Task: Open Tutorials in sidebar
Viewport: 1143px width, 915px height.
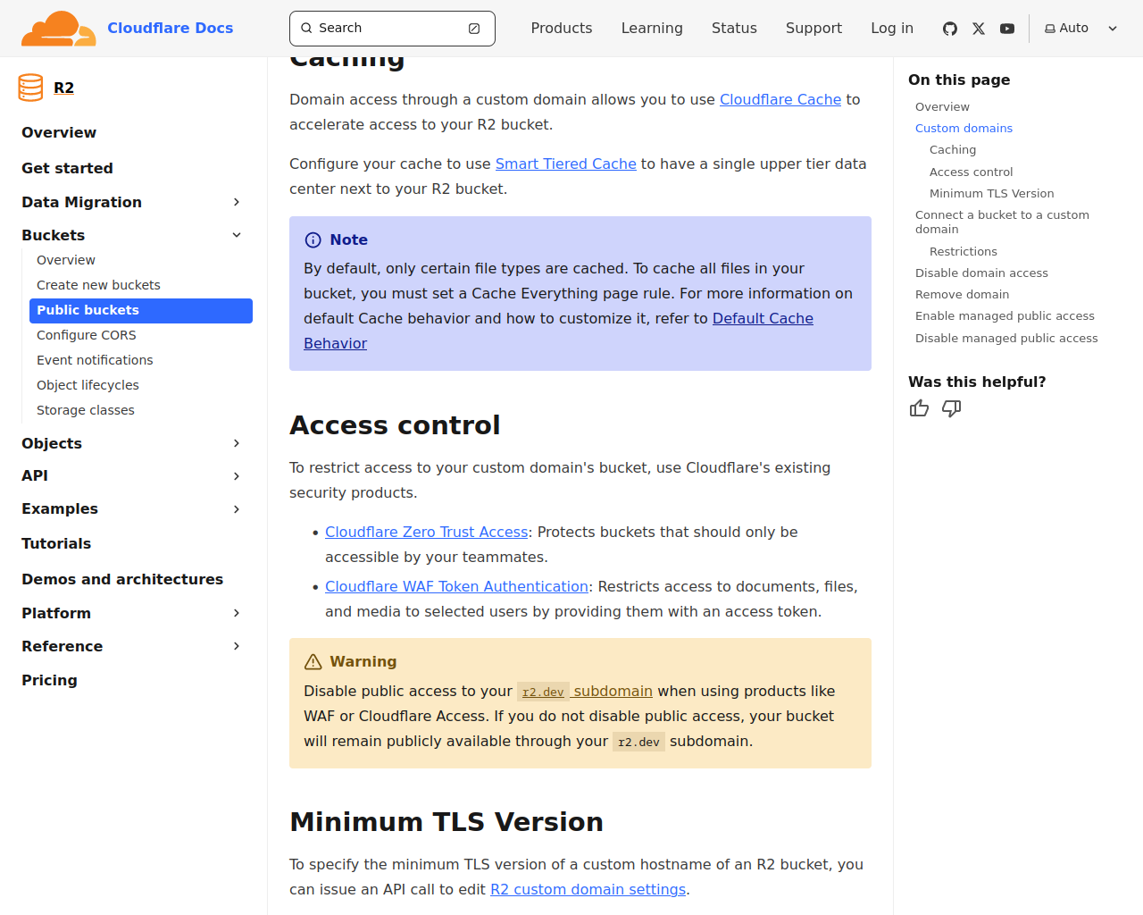Action: (x=56, y=543)
